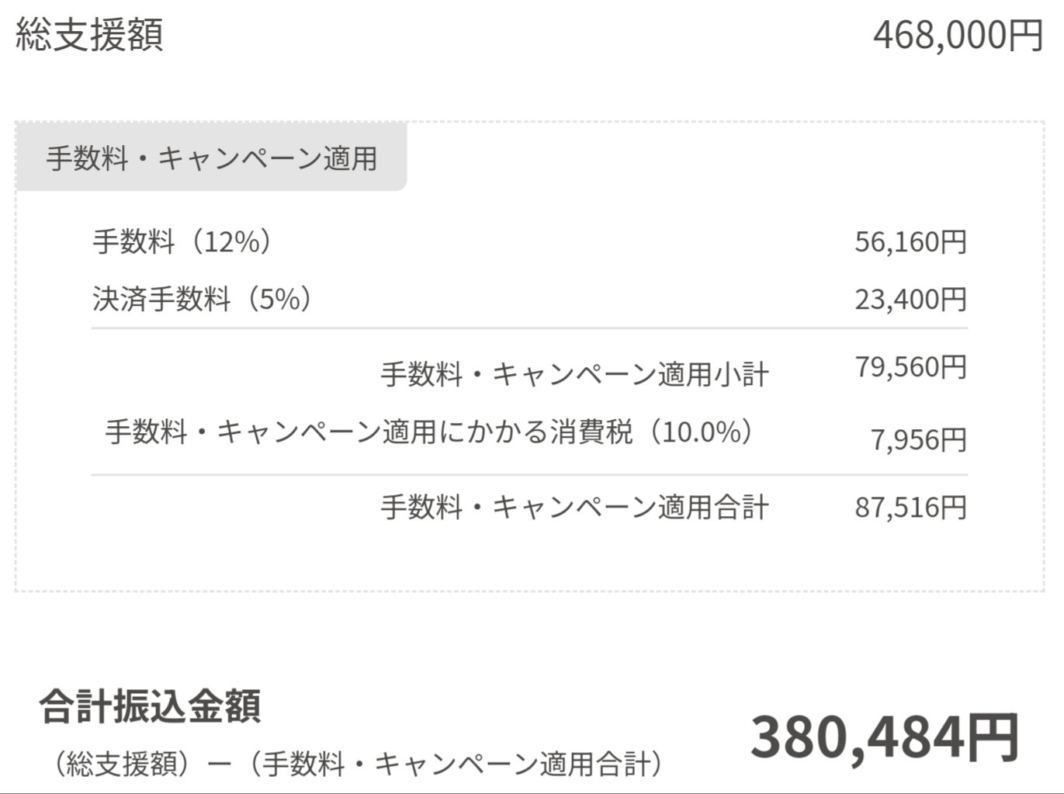The height and width of the screenshot is (794, 1064).
Task: Select the 23,400円 payment fee amount
Action: [x=910, y=299]
